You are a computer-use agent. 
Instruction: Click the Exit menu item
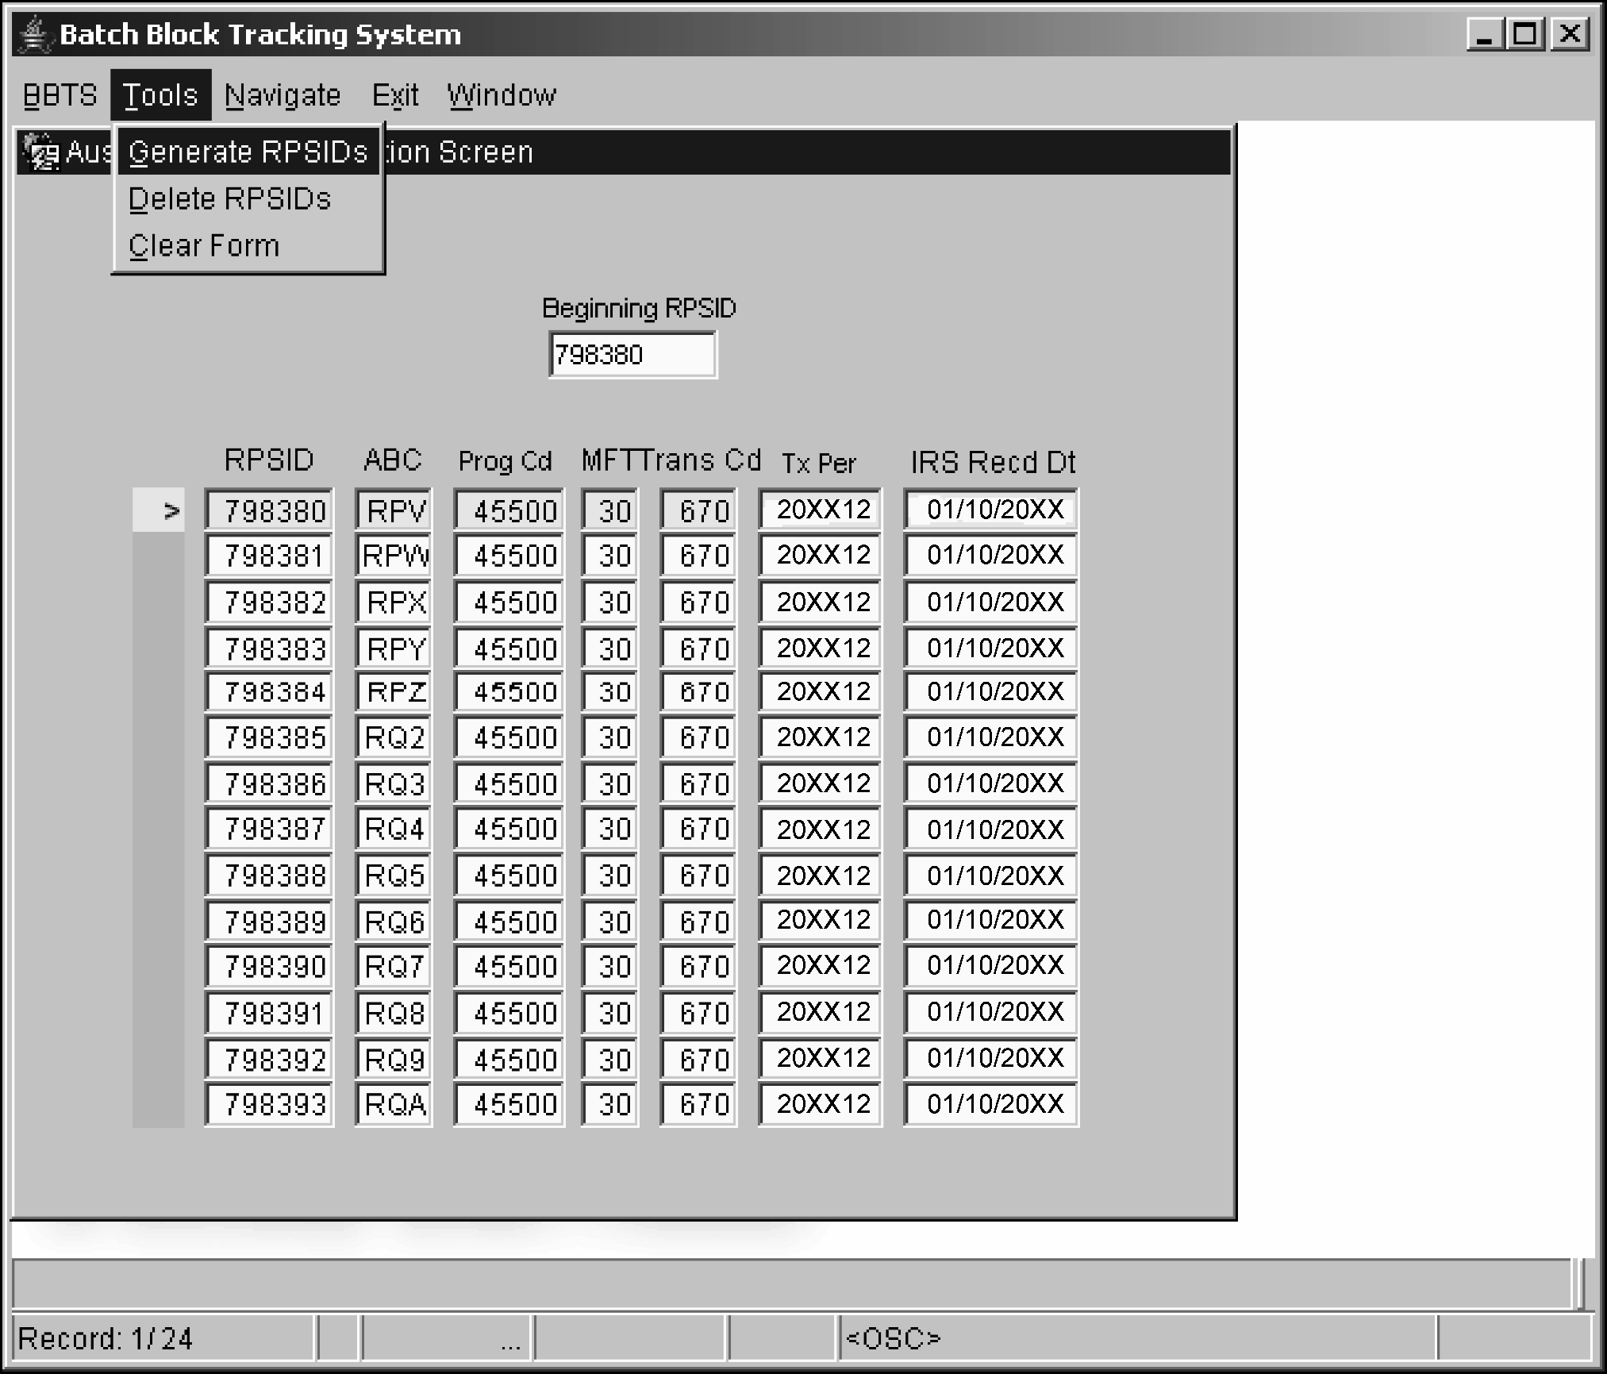[x=394, y=95]
